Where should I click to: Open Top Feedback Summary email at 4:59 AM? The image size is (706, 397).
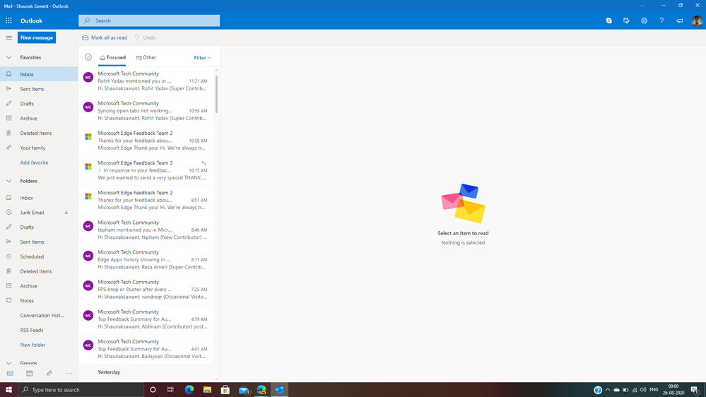[x=146, y=319]
